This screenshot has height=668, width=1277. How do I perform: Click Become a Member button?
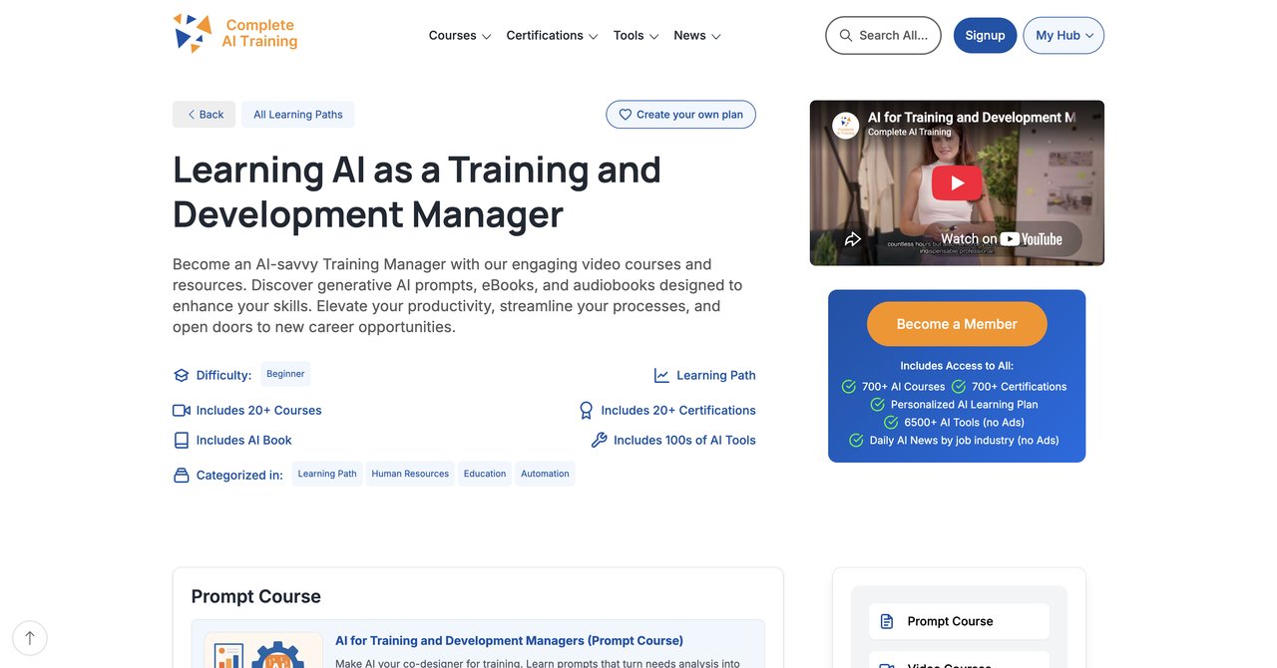click(x=957, y=324)
